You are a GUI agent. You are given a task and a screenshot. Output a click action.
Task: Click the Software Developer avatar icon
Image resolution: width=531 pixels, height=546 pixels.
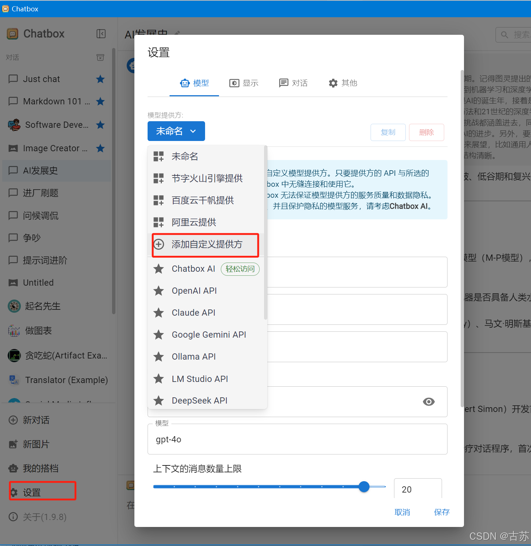click(x=14, y=125)
